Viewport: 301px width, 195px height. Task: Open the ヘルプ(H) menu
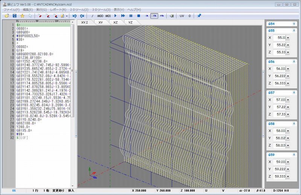pyautogui.click(x=134, y=10)
